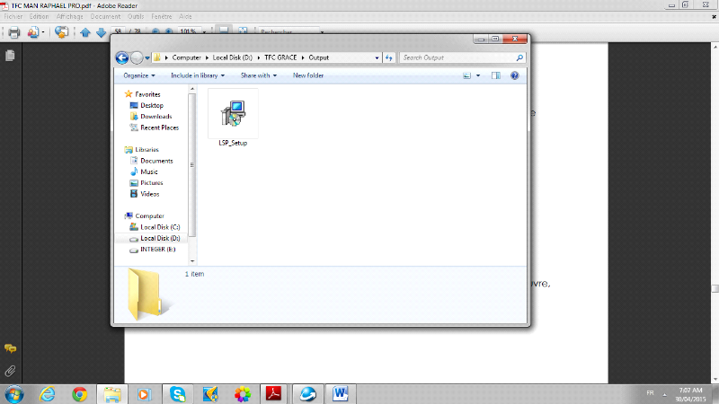Click the globe web conference icon in Adobe Reader
This screenshot has height=404, width=719.
tap(61, 32)
